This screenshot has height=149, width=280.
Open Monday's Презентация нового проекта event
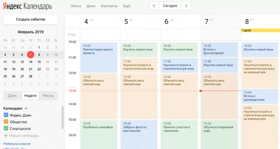tap(99, 57)
